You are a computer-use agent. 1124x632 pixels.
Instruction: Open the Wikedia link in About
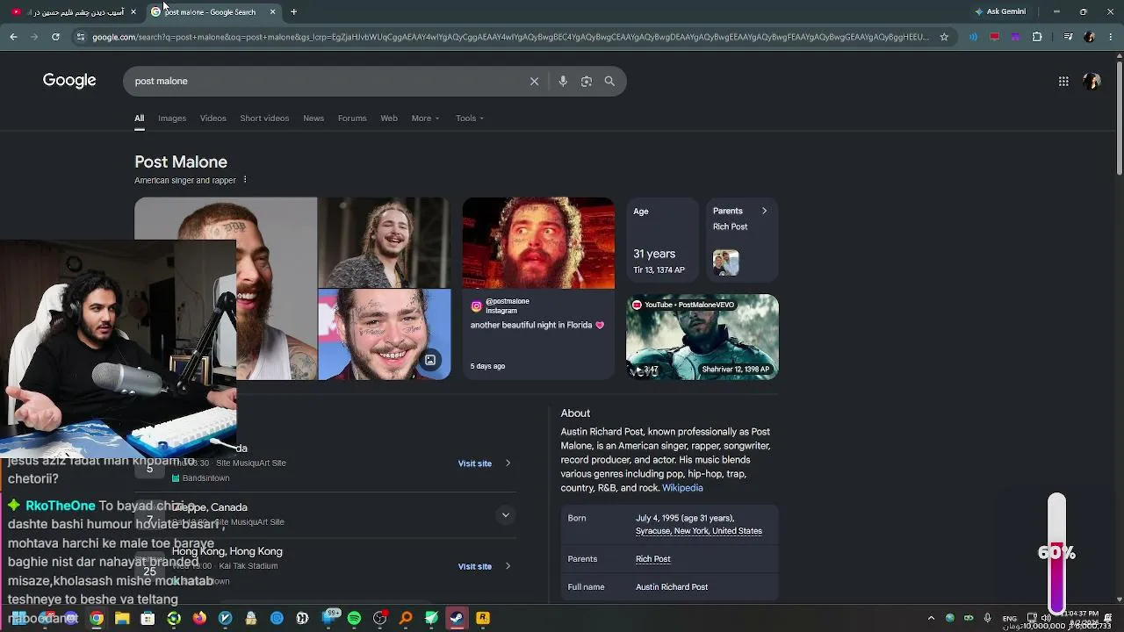click(x=682, y=488)
